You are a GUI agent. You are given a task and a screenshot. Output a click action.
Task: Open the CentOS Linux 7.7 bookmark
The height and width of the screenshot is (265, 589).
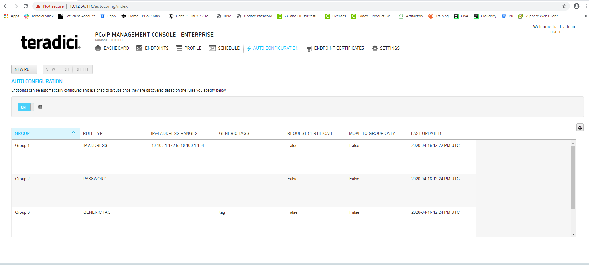pos(190,16)
